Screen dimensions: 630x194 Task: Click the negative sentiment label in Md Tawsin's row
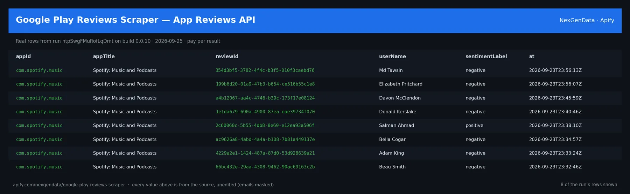point(475,70)
